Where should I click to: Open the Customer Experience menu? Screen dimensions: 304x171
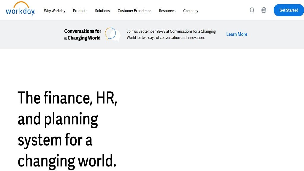tap(134, 11)
